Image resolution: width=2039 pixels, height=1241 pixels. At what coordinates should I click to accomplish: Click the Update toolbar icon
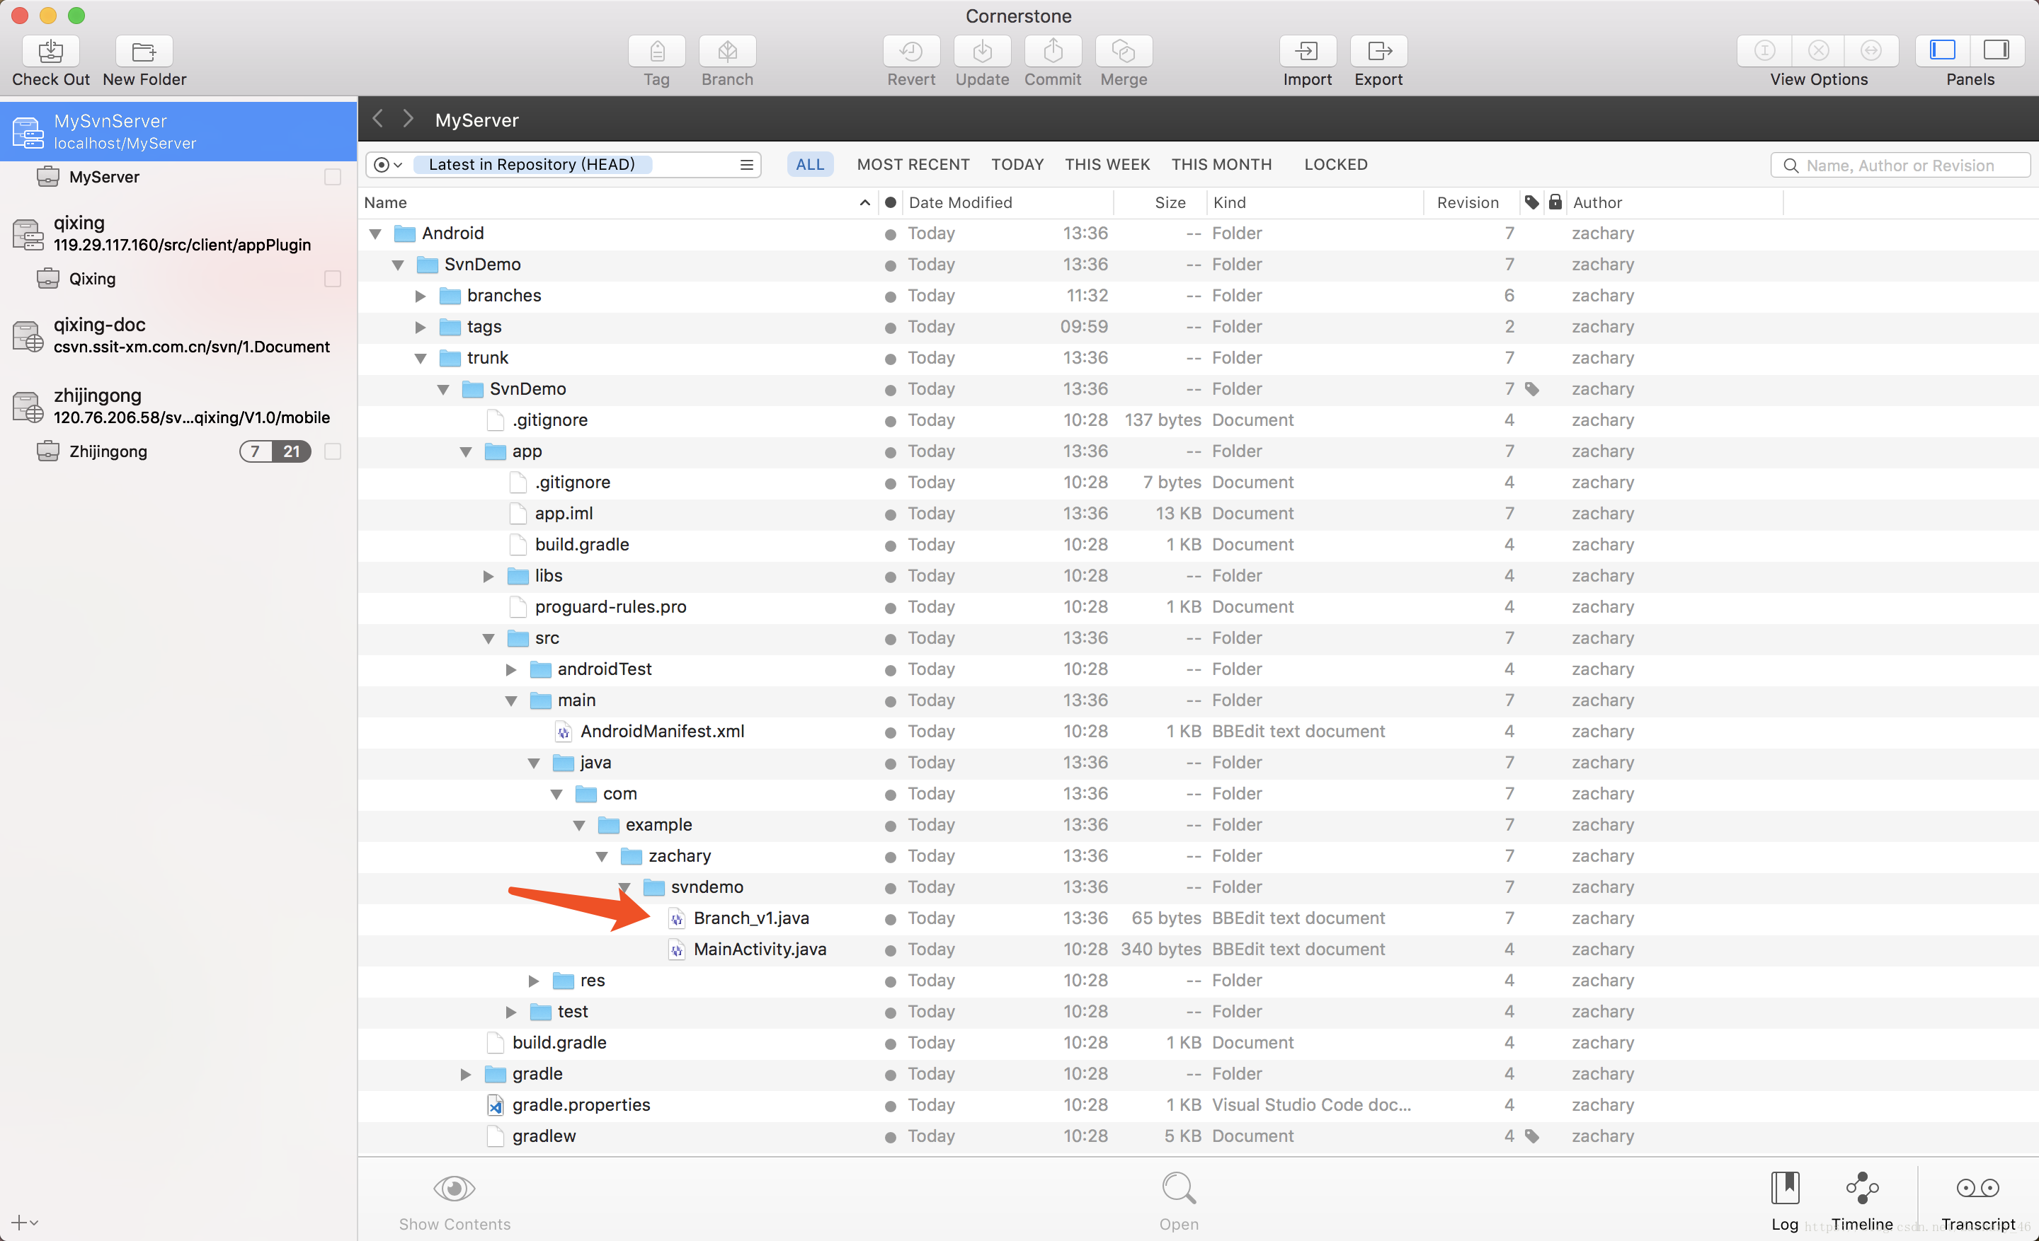click(x=982, y=51)
